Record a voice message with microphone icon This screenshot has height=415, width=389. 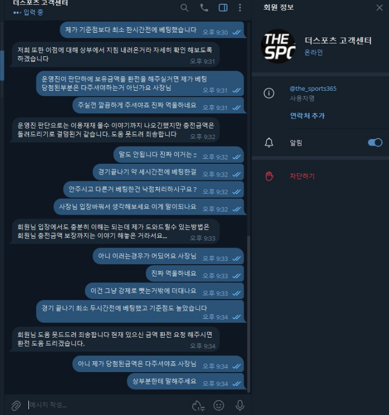tap(240, 405)
